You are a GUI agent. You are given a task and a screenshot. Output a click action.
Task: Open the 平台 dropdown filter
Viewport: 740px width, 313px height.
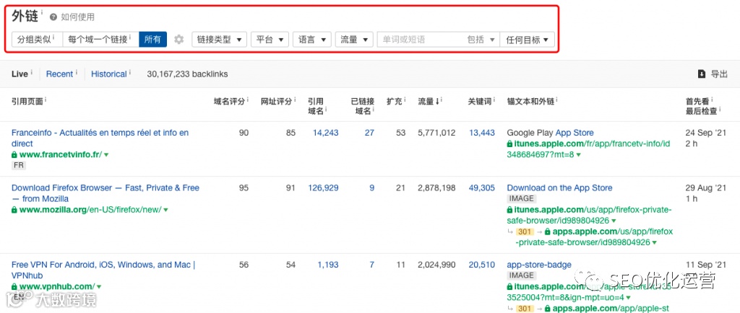270,40
